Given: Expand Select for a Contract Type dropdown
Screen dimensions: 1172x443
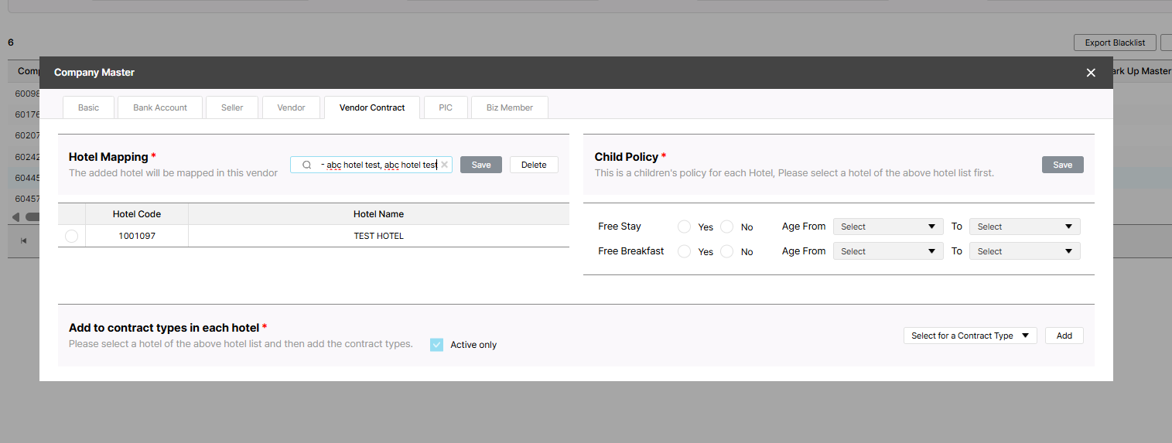Looking at the screenshot, I should (x=969, y=336).
